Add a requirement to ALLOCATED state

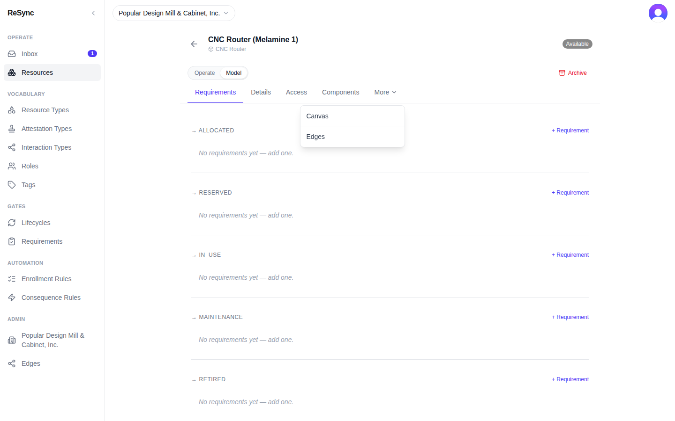pyautogui.click(x=570, y=131)
